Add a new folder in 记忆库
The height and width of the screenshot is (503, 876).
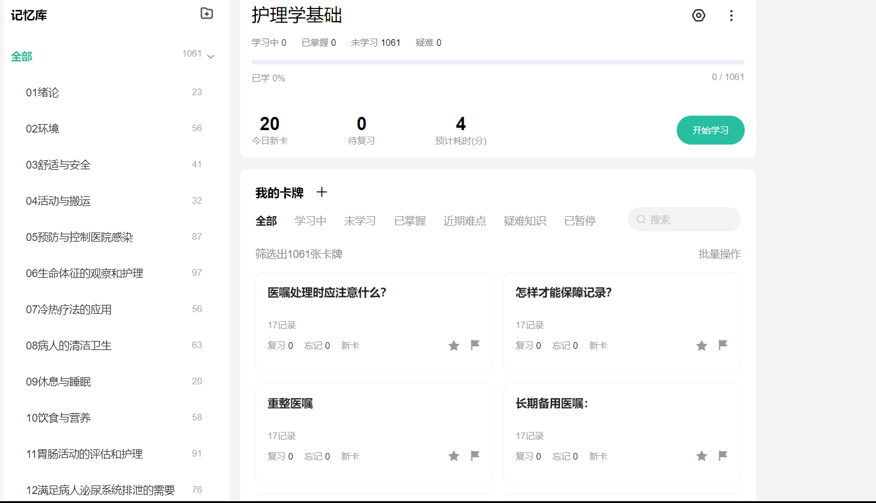pos(207,13)
